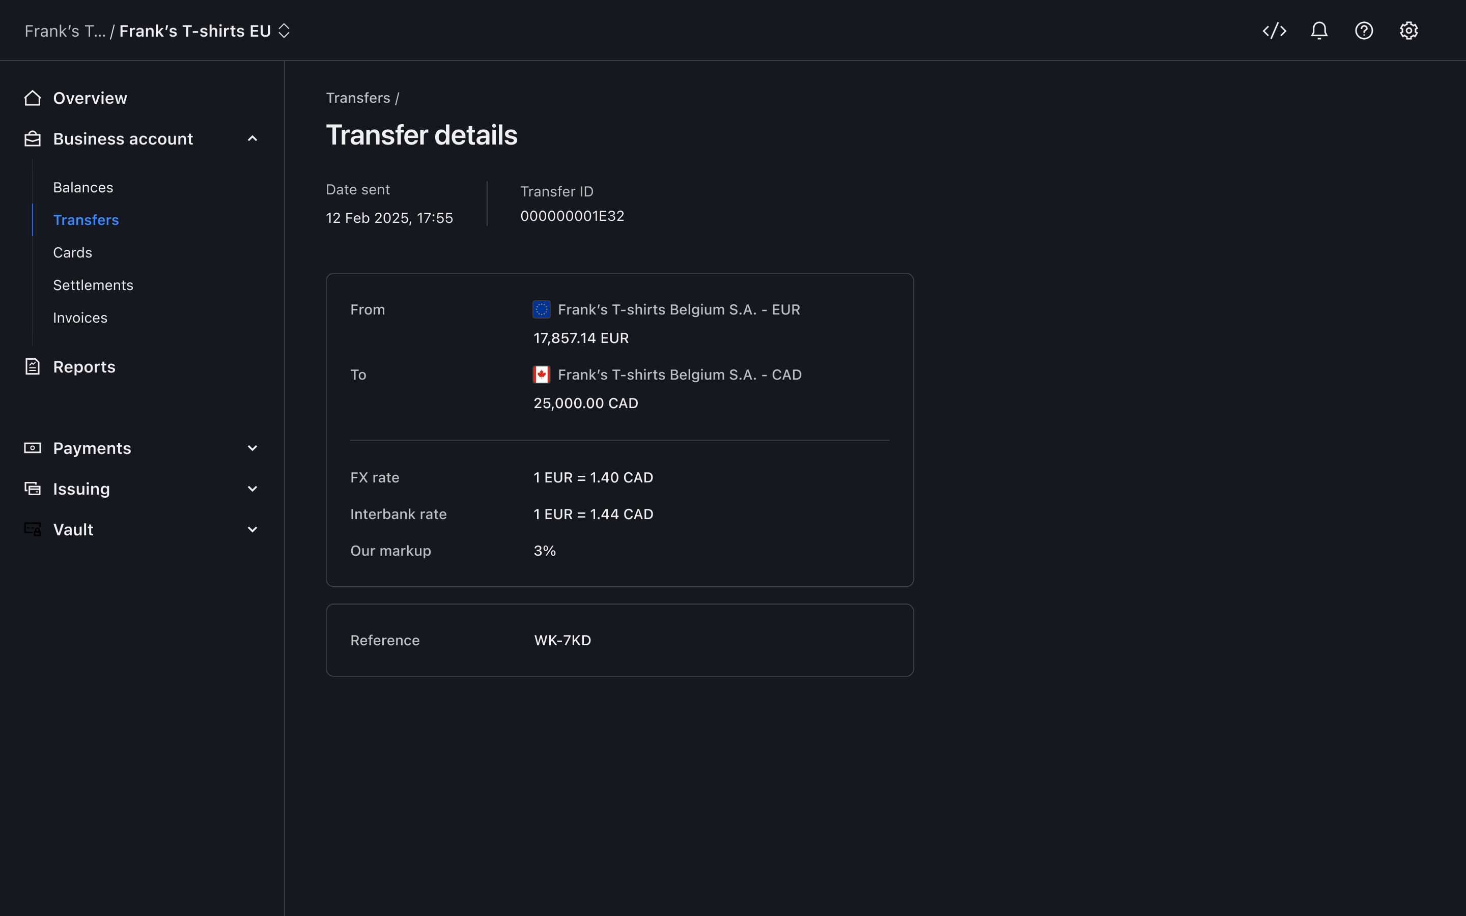1466x916 pixels.
Task: Click the Overview home icon
Action: [33, 98]
